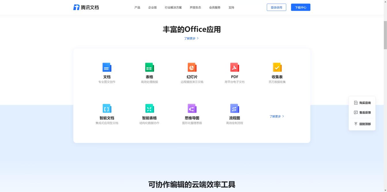Open the 会员服务 menu item
Screen dimensions: 387x192
pyautogui.click(x=215, y=7)
